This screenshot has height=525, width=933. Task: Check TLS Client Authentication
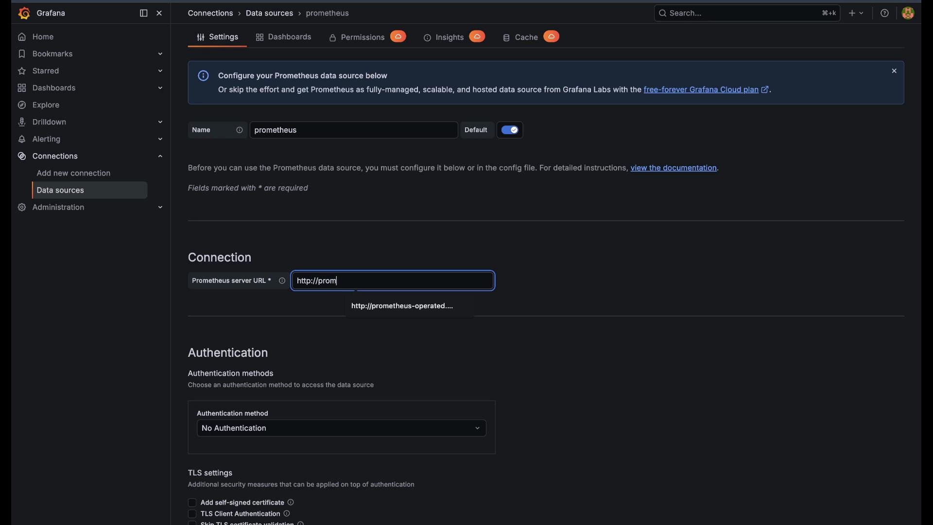point(192,514)
